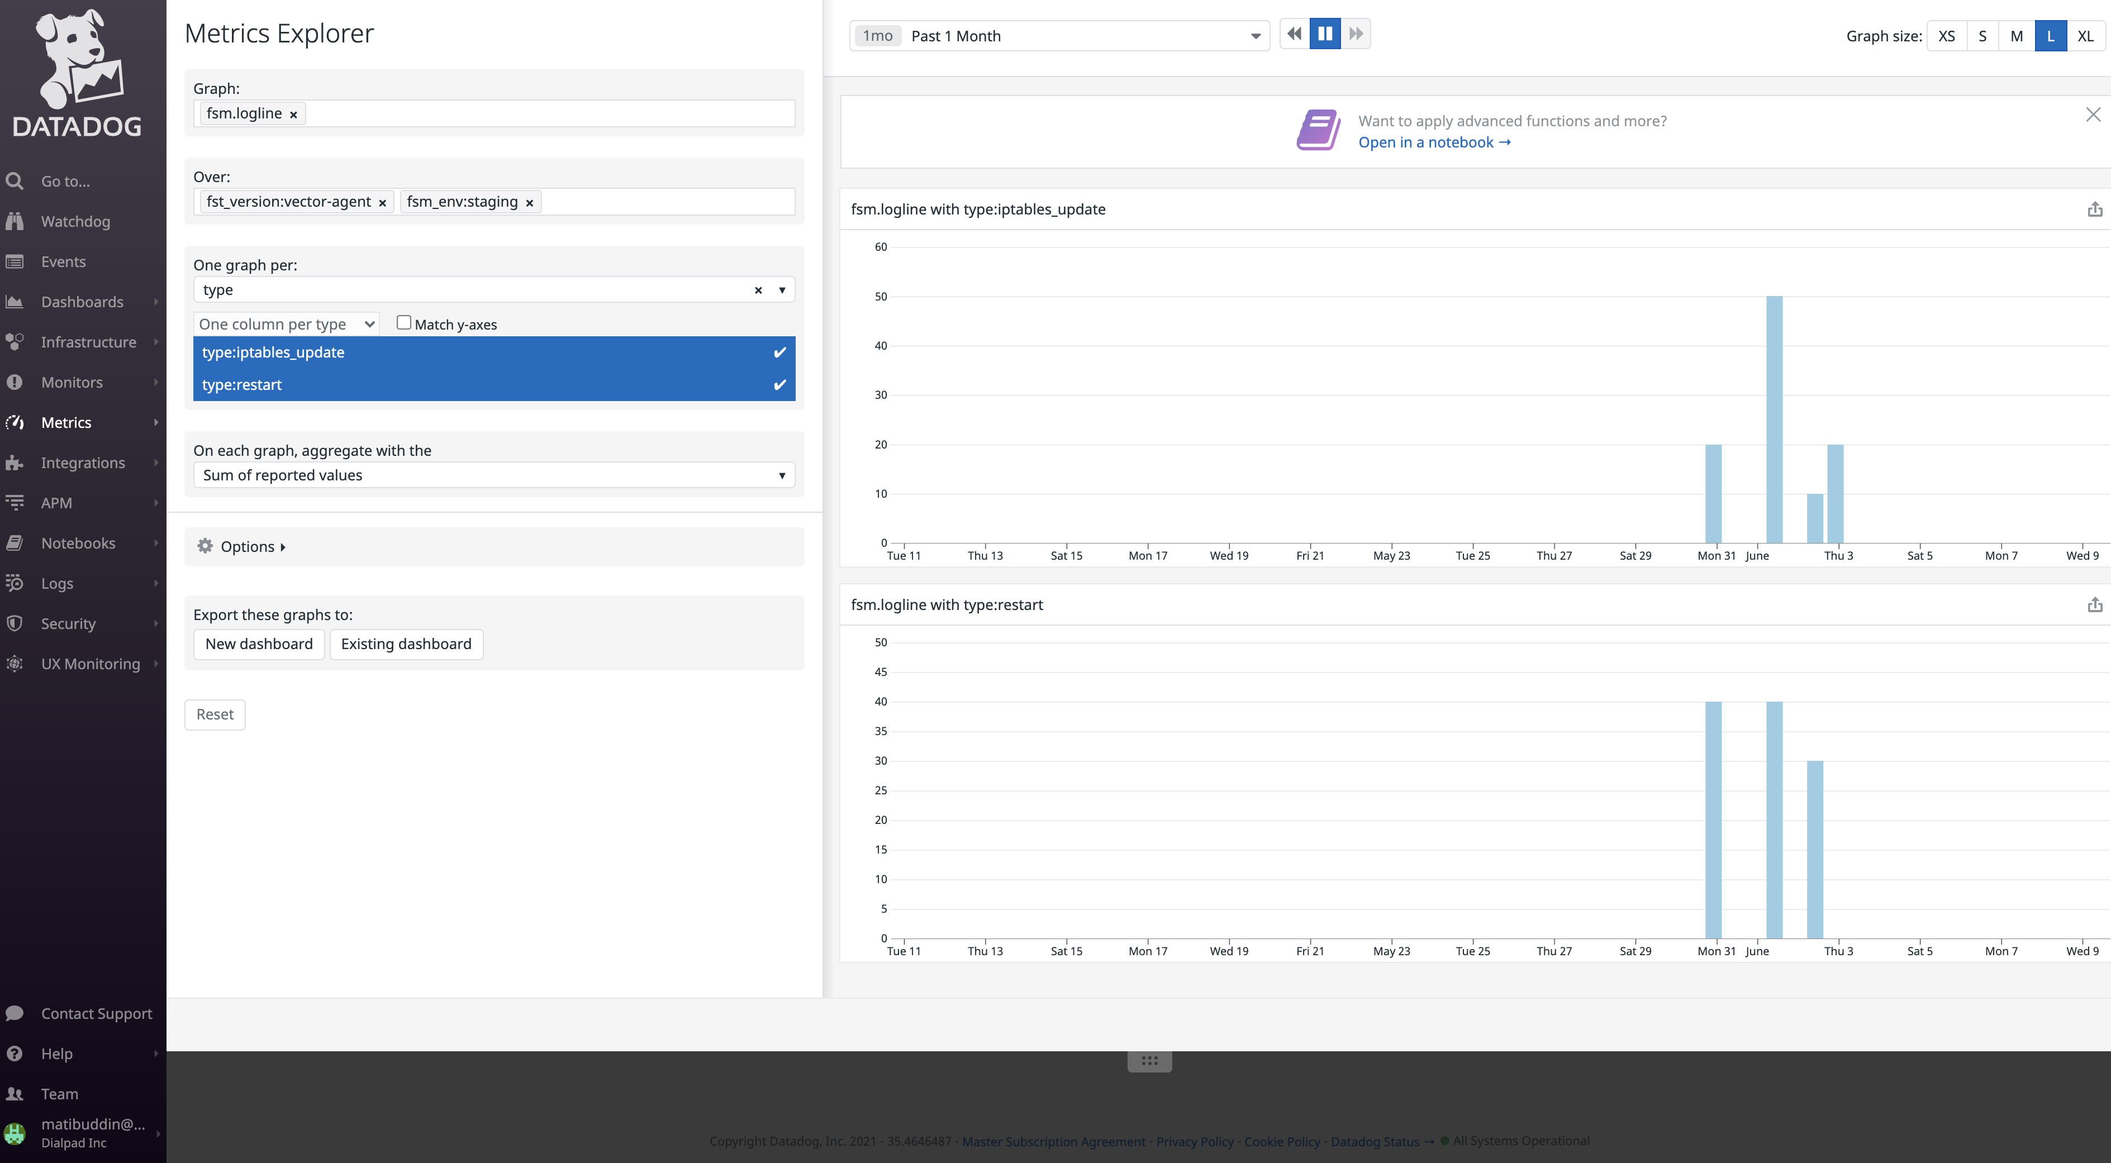Open the Sum of reported values aggregation dropdown
2111x1163 pixels.
click(492, 475)
